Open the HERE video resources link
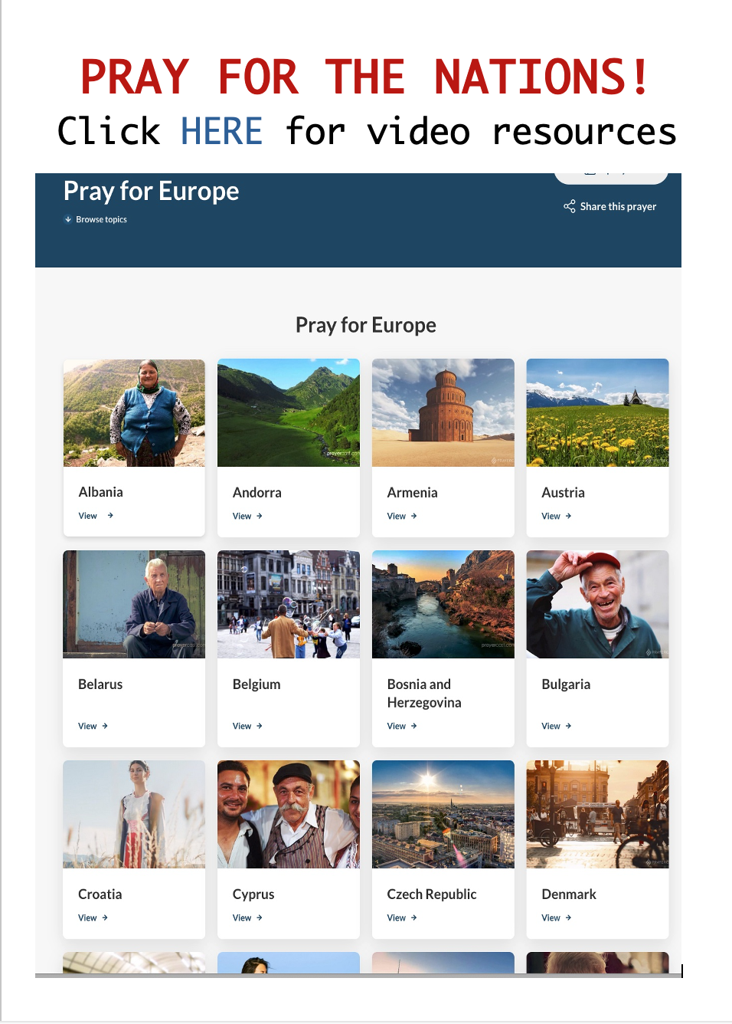Screen dimensions: 732x1024 click(221, 131)
